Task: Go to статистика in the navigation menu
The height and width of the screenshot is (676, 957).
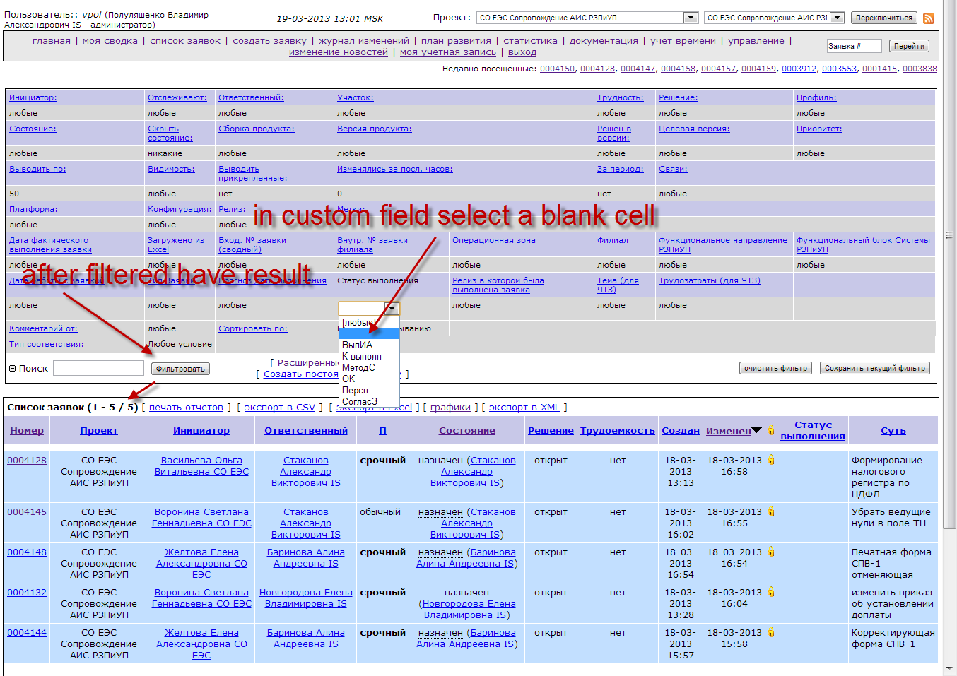Action: (x=530, y=41)
